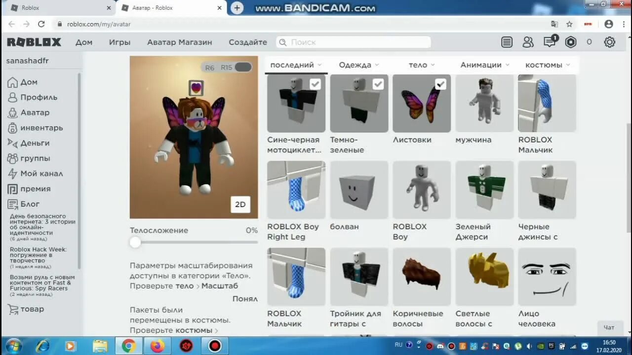The height and width of the screenshot is (355, 632).
Task: Open Windows Explorer folder in taskbar
Action: 100,346
